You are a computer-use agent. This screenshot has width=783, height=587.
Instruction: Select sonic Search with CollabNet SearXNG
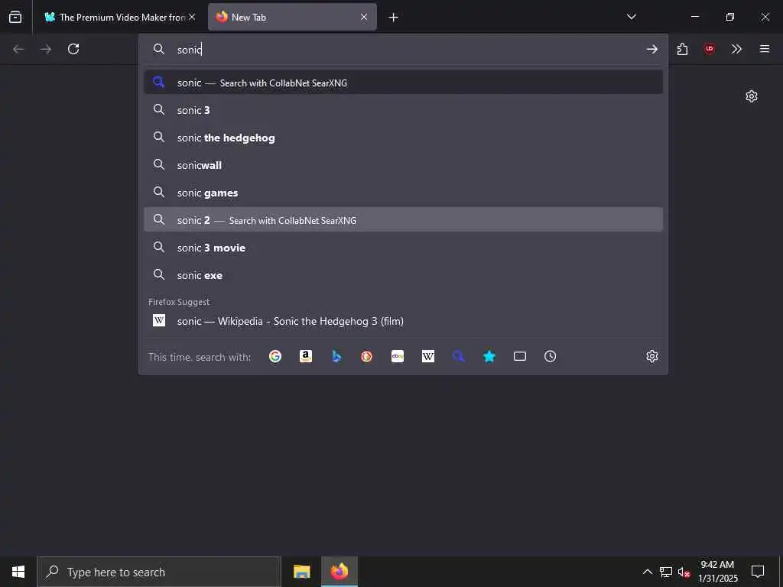403,83
